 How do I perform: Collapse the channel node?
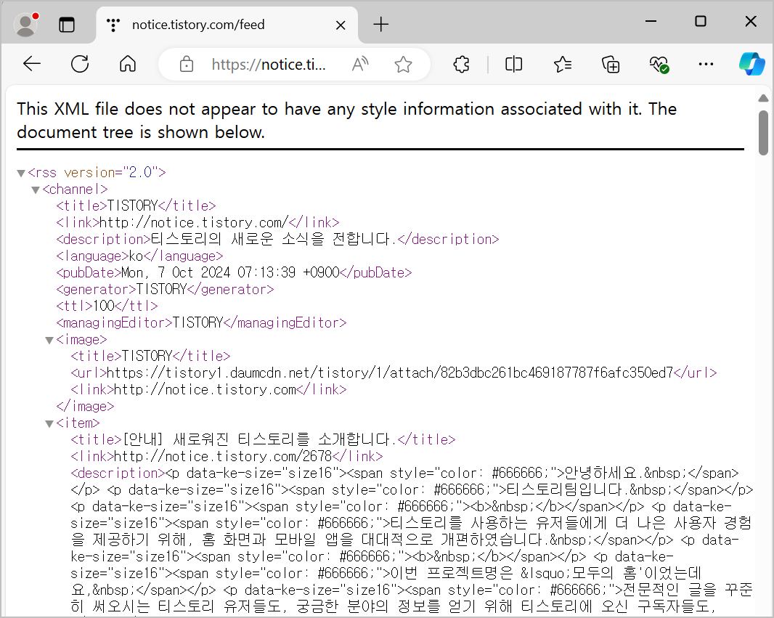point(36,190)
